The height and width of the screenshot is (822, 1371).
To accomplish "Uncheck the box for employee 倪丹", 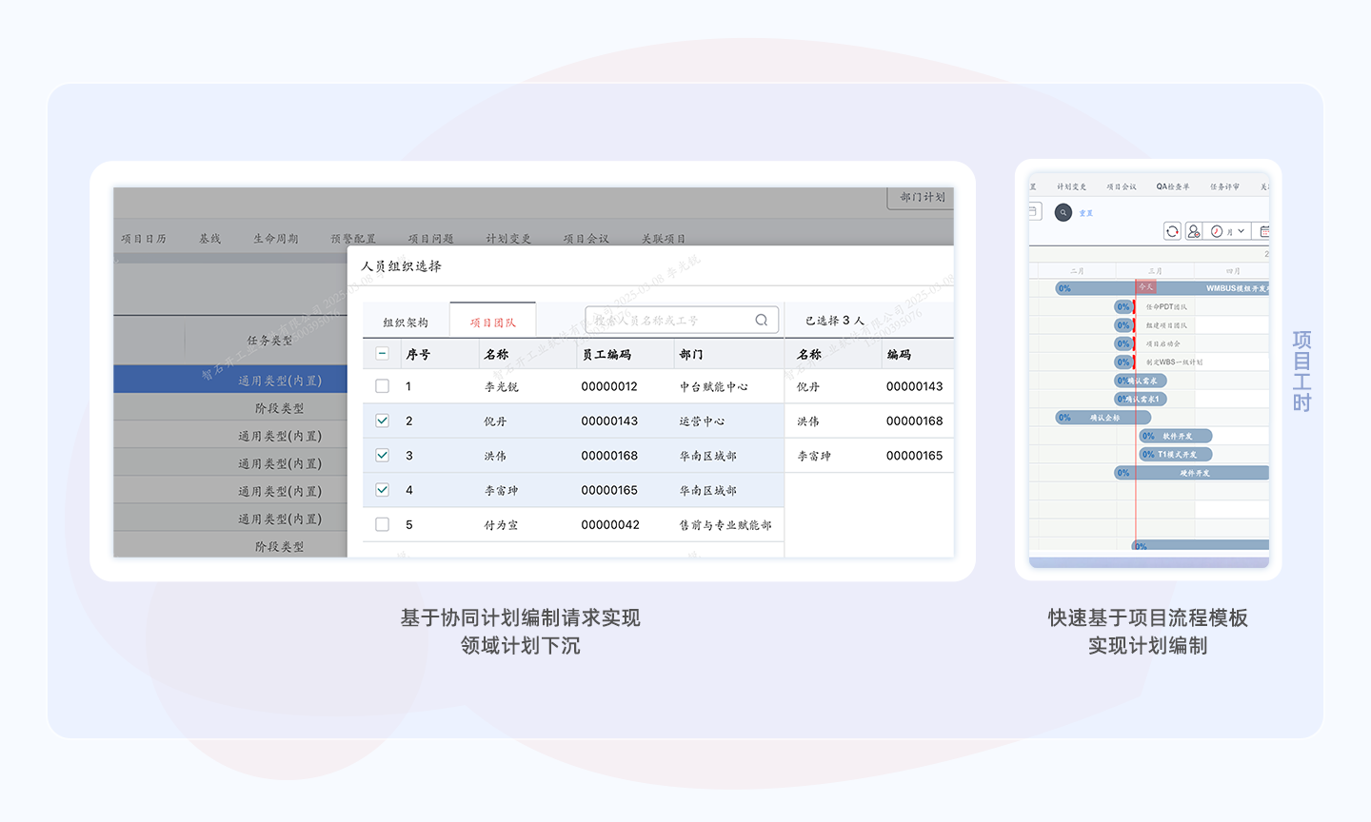I will (382, 421).
